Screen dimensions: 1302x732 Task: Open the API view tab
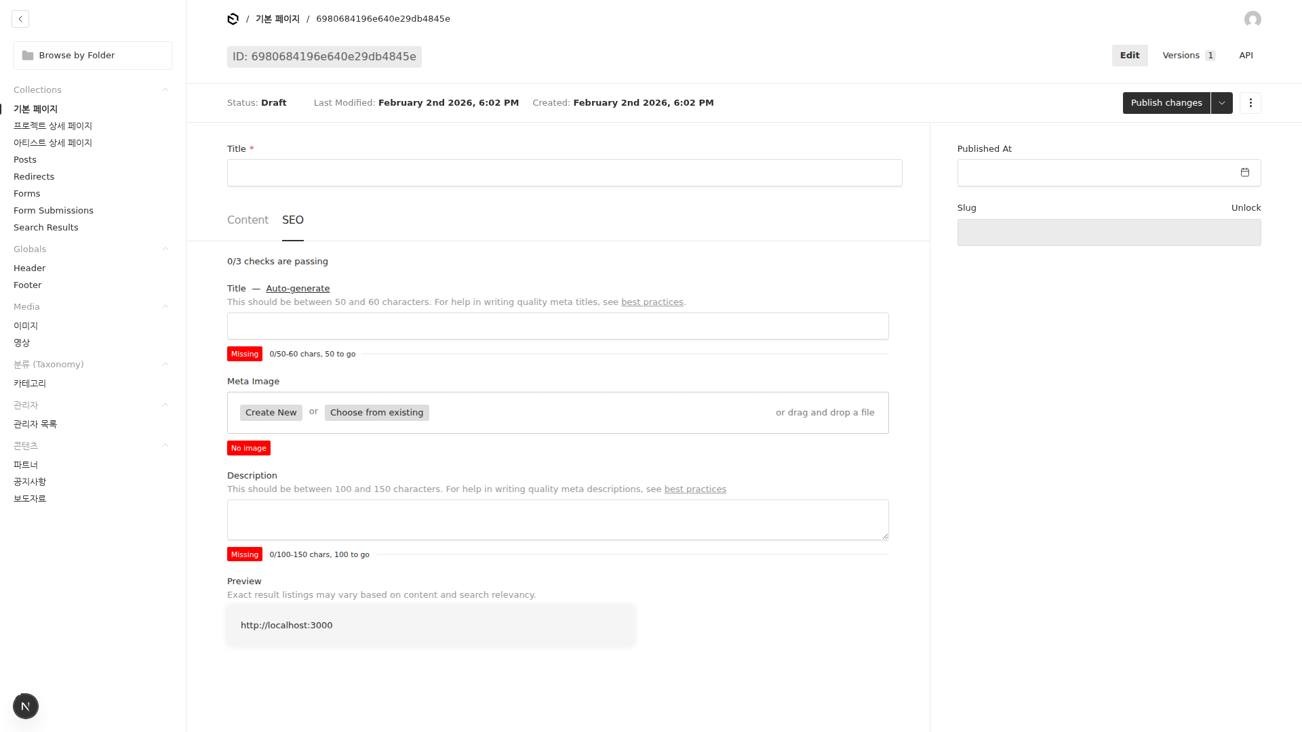click(x=1246, y=56)
